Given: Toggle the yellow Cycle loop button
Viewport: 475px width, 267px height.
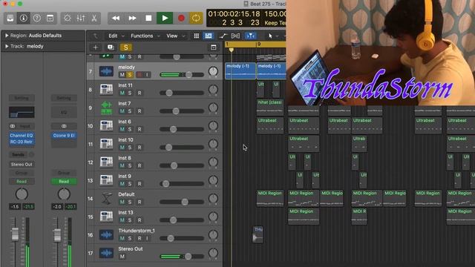Looking at the screenshot, I should pyautogui.click(x=196, y=19).
